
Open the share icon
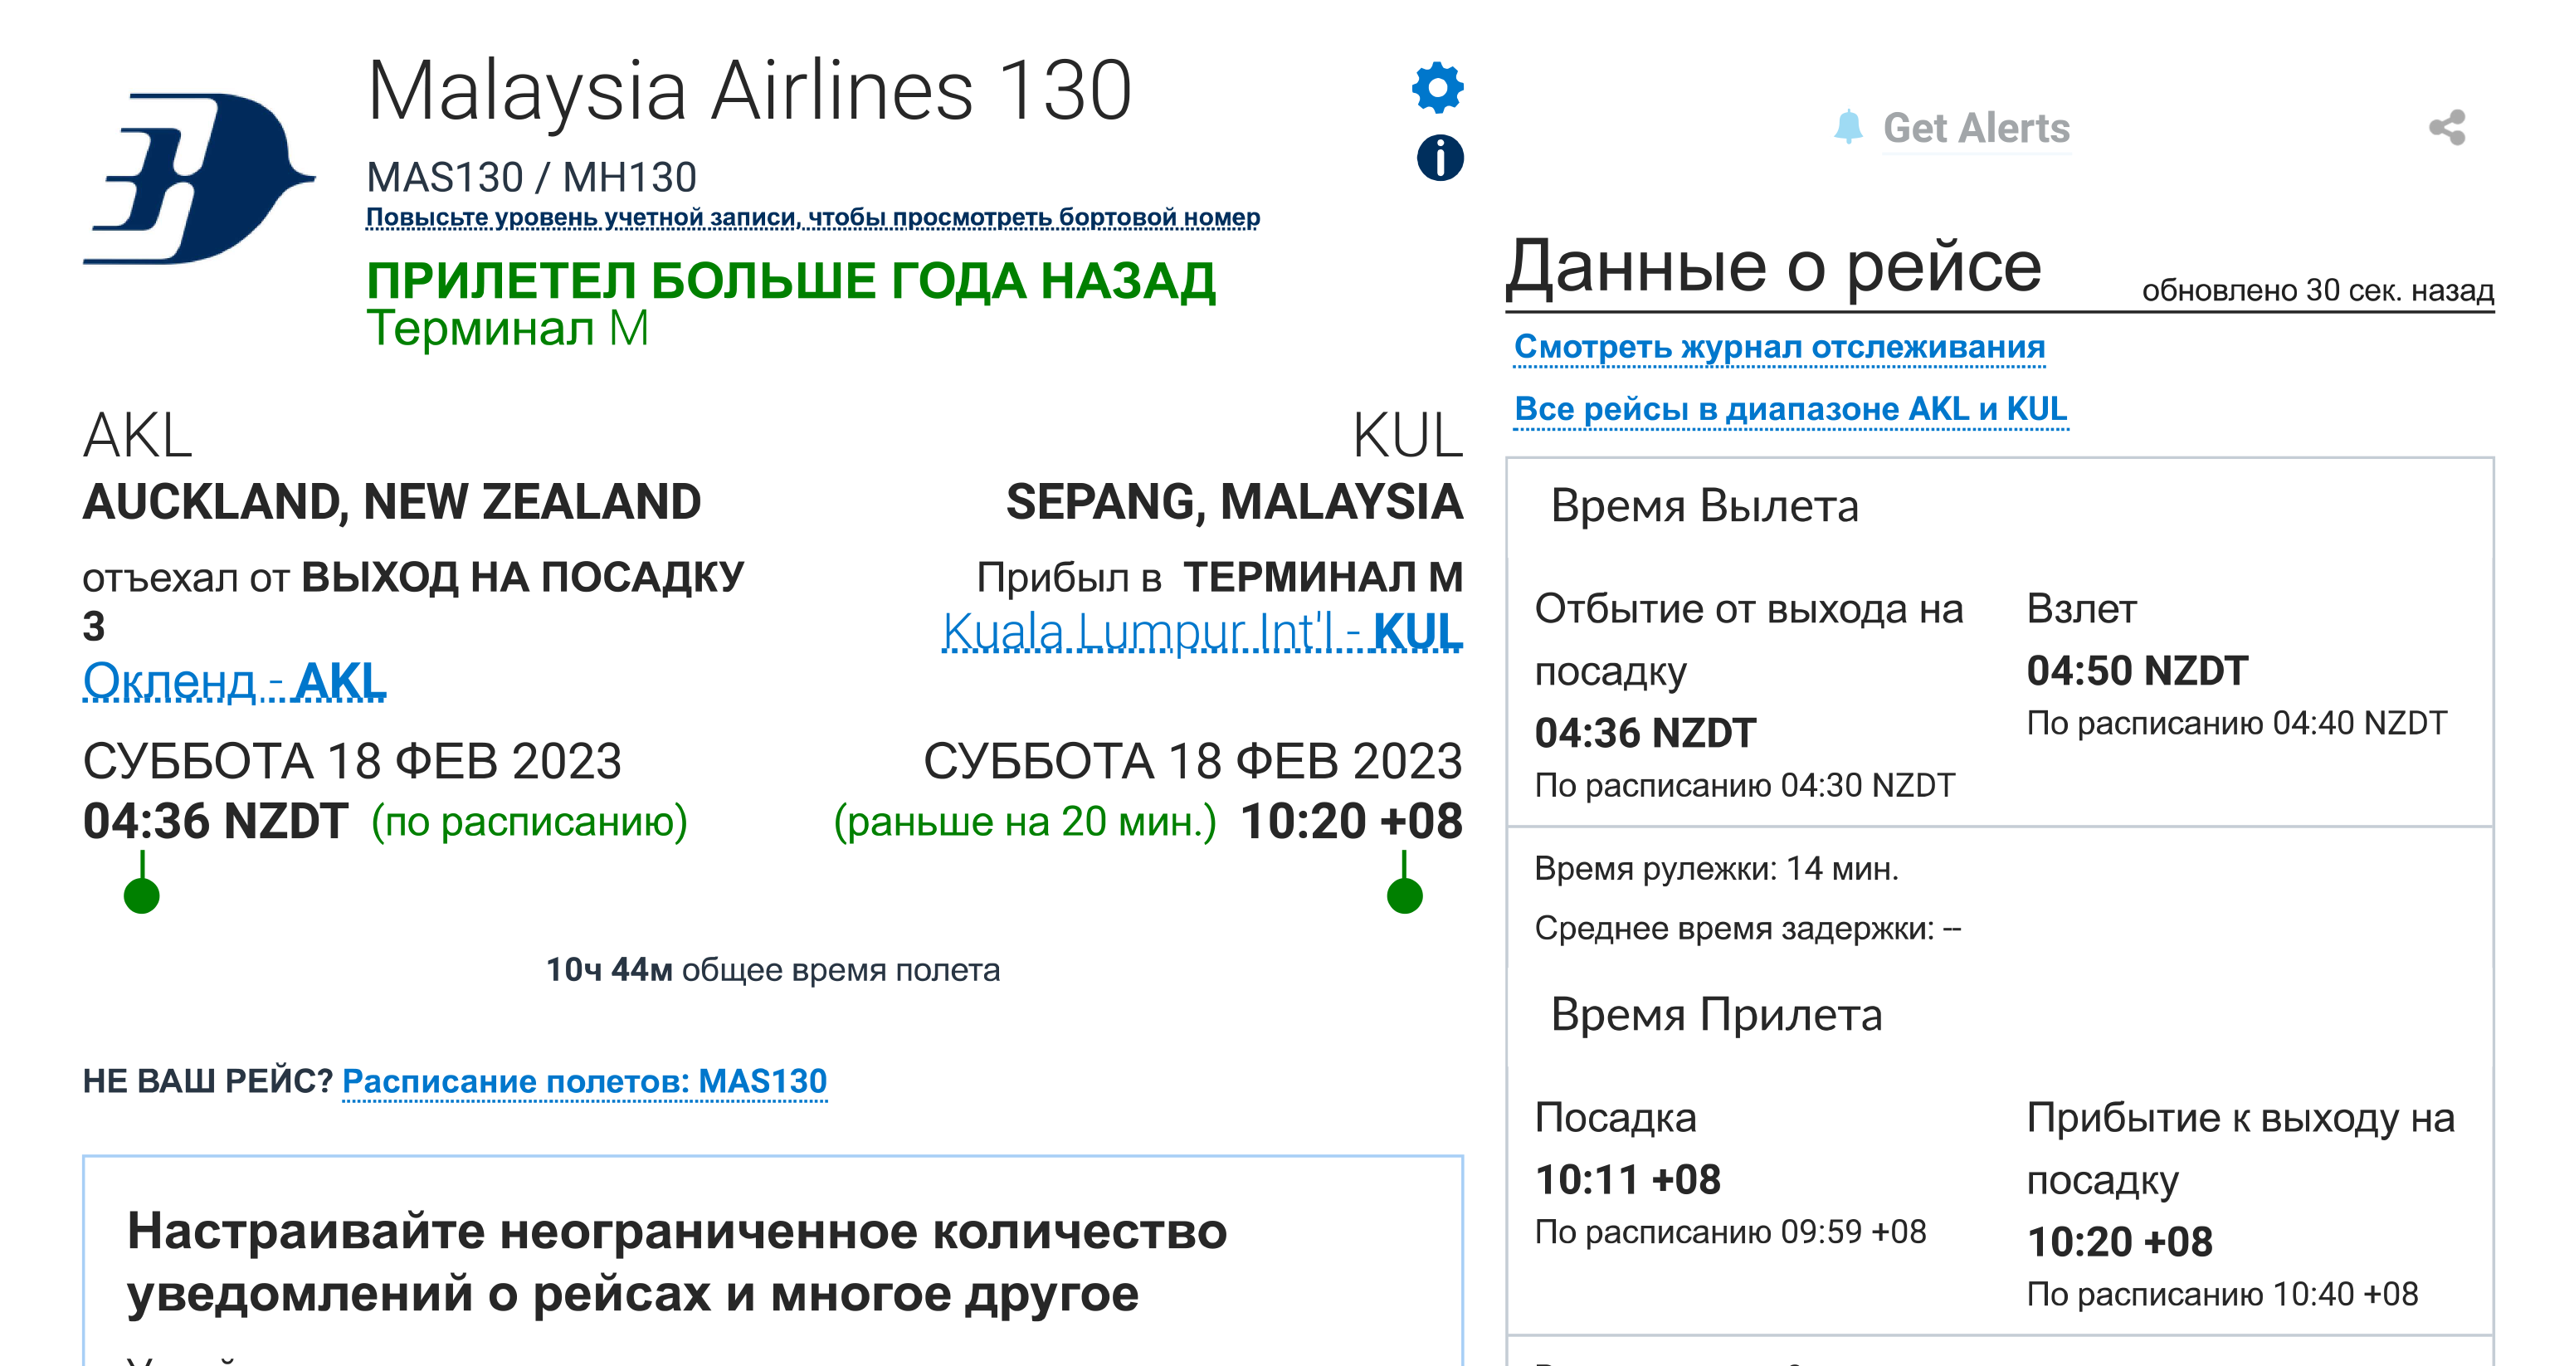coord(2447,127)
